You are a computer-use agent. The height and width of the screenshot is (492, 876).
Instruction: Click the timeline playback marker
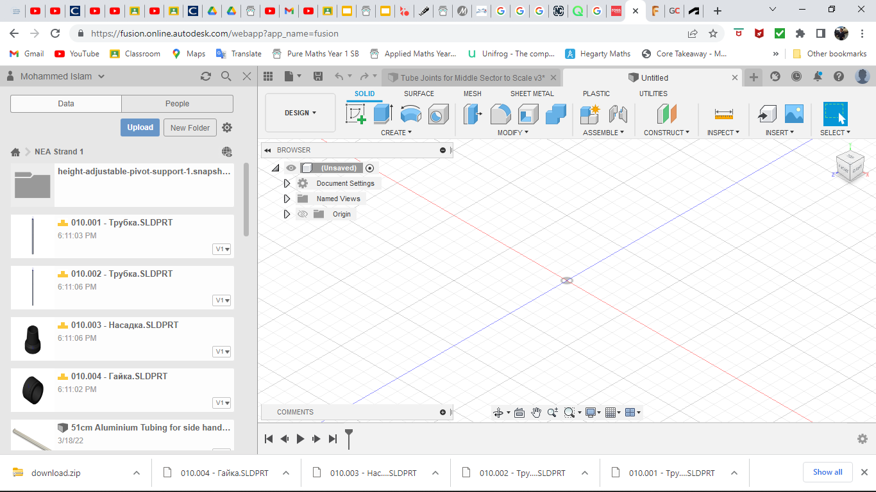(x=348, y=439)
